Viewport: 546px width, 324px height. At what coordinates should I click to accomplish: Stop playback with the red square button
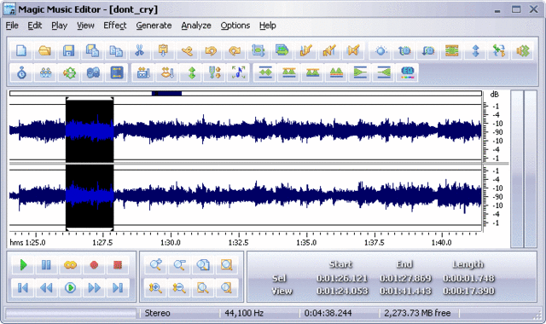(118, 265)
